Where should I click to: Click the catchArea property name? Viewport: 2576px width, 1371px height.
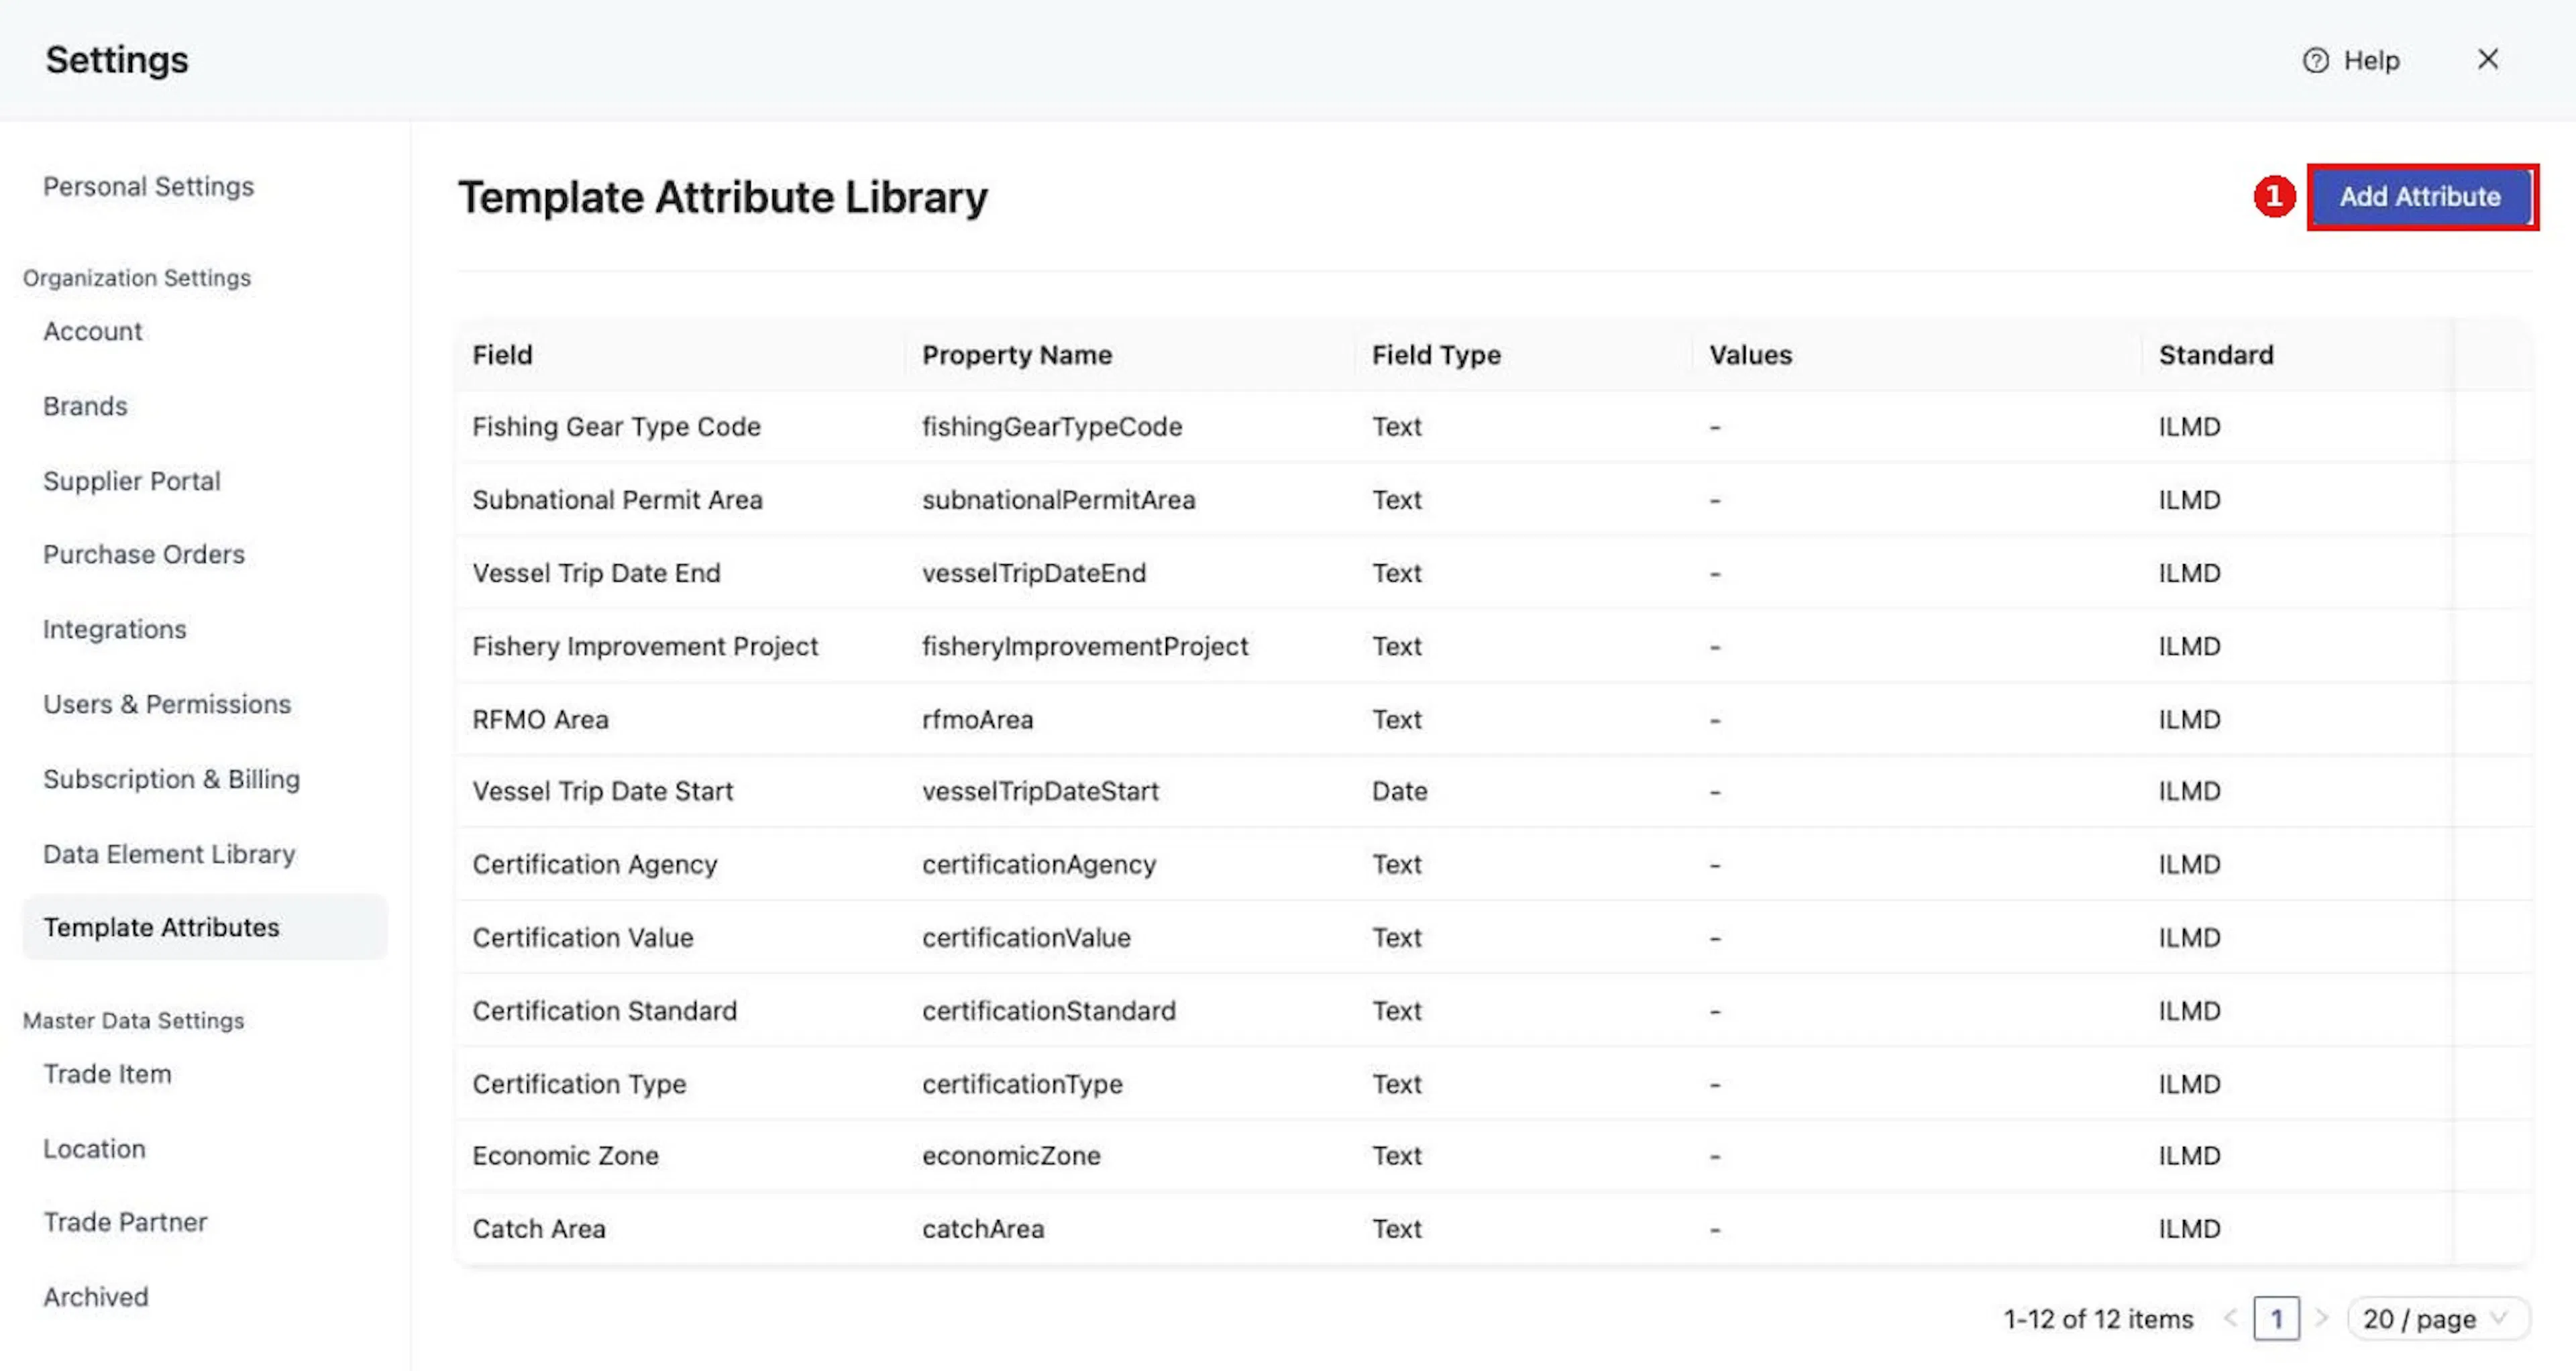(x=983, y=1229)
